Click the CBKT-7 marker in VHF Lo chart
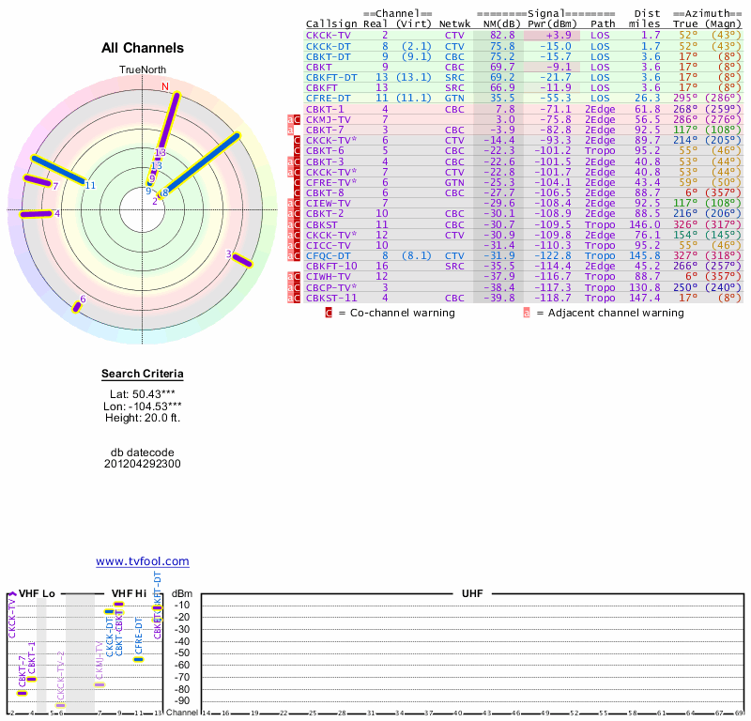This screenshot has width=751, height=721. coord(22,693)
